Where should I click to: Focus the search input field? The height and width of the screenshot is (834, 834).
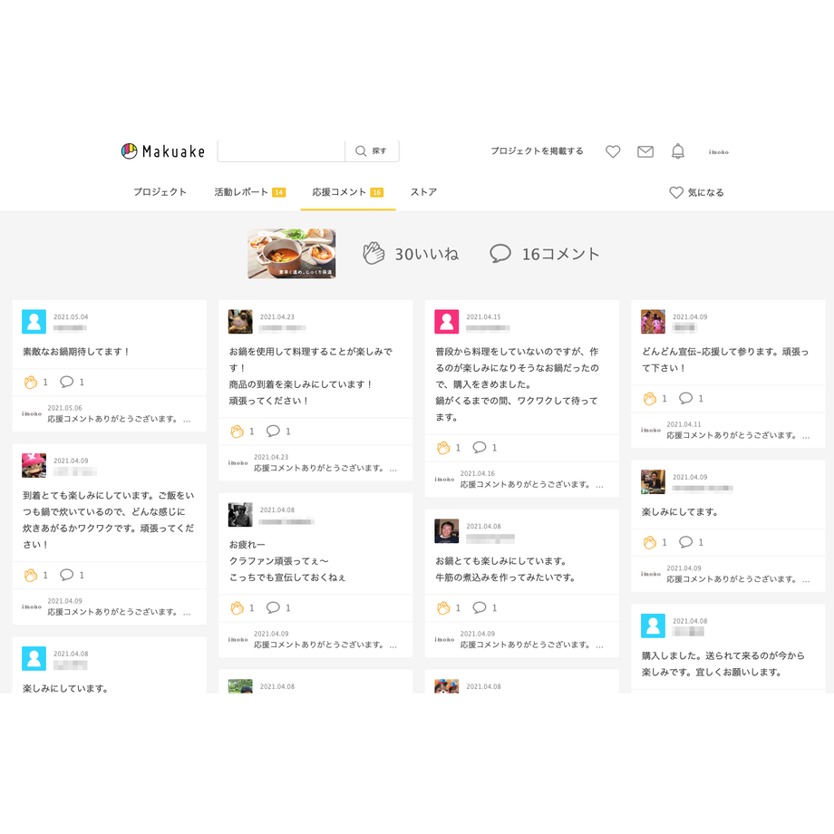pos(281,151)
